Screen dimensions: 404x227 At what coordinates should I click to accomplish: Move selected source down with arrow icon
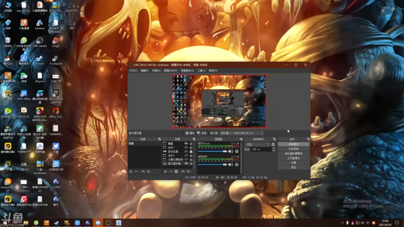(188, 172)
